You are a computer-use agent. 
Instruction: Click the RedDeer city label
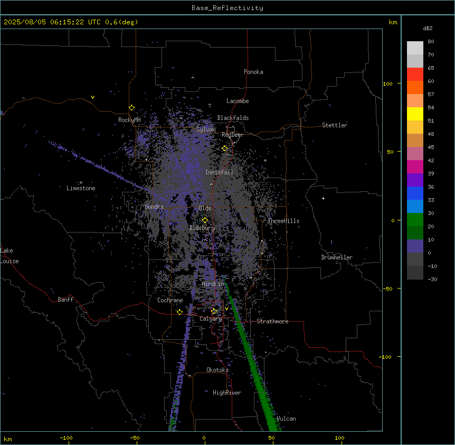pos(232,135)
